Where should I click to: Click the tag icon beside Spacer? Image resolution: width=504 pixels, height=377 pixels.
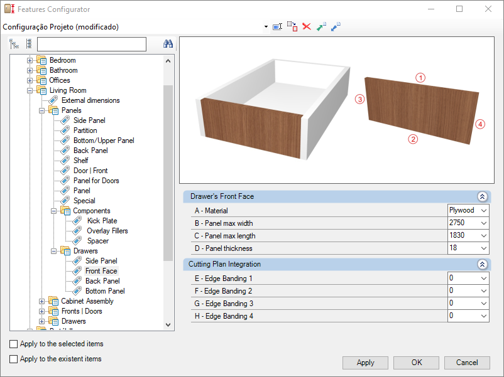tap(77, 241)
